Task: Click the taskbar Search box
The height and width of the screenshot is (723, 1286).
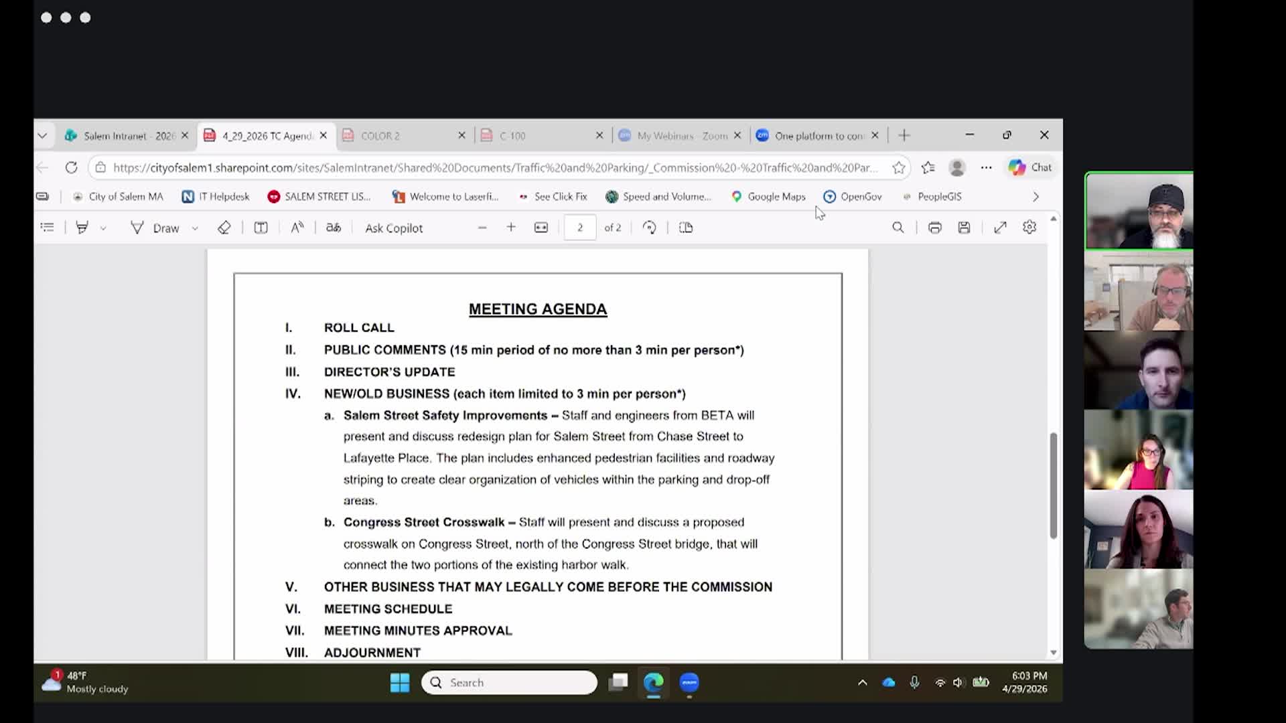Action: [509, 683]
